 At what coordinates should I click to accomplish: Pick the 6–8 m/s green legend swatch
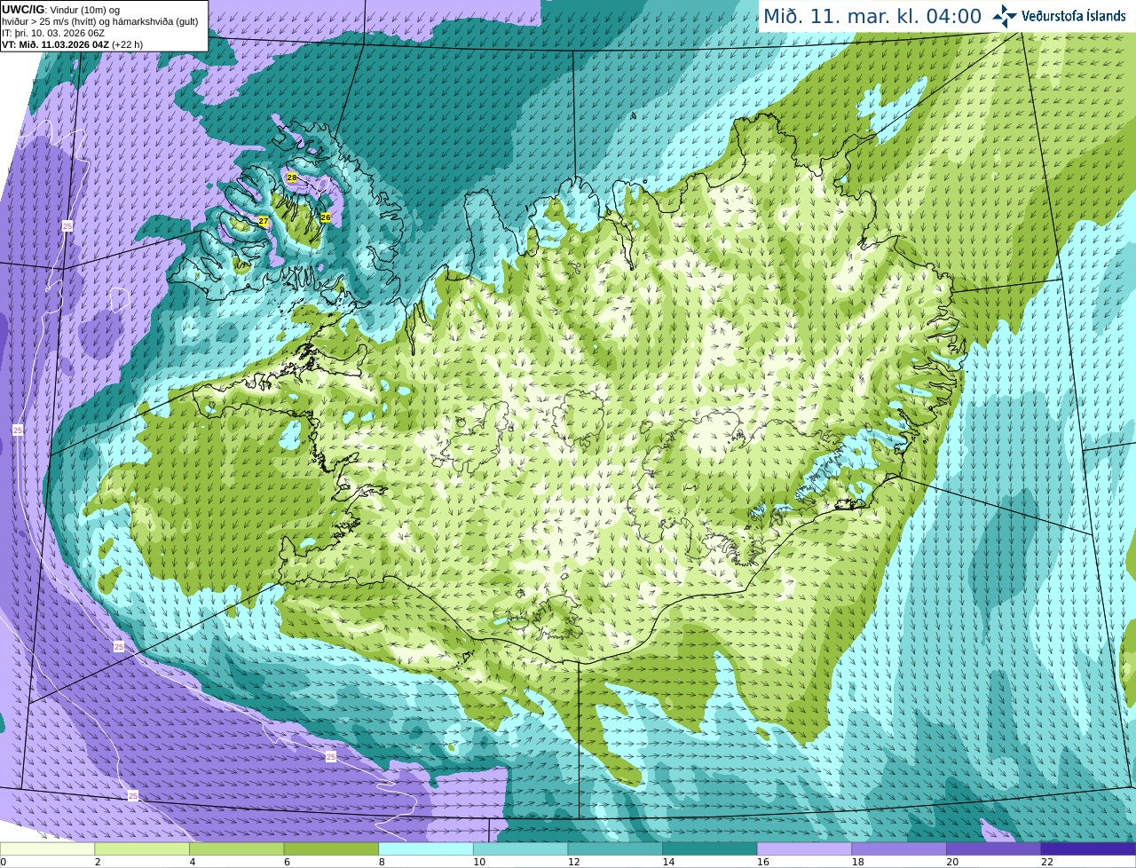pos(331,849)
